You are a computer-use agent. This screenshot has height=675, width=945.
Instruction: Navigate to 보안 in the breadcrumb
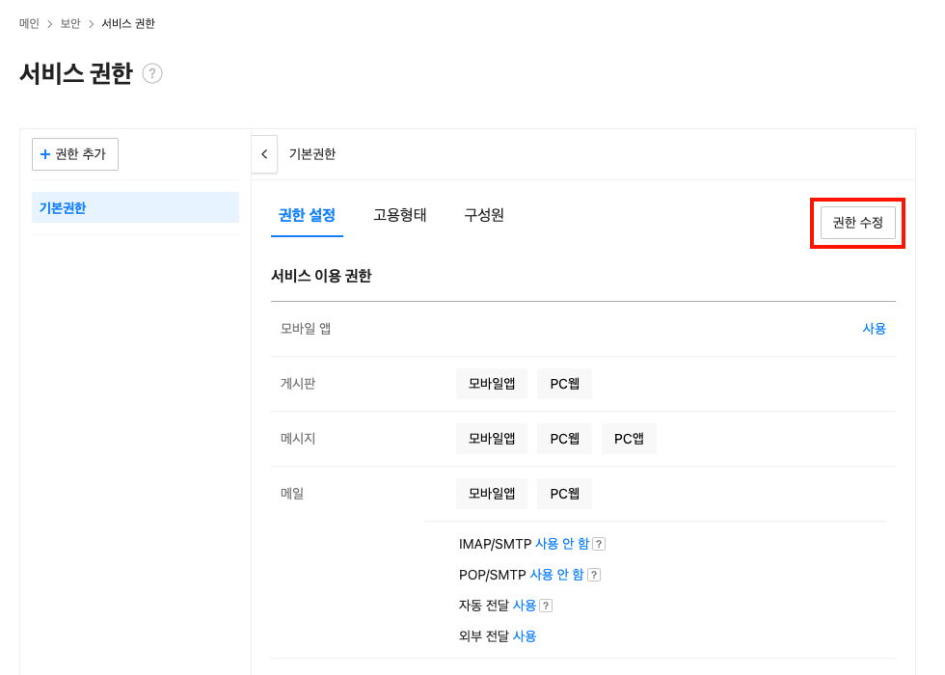tap(70, 23)
